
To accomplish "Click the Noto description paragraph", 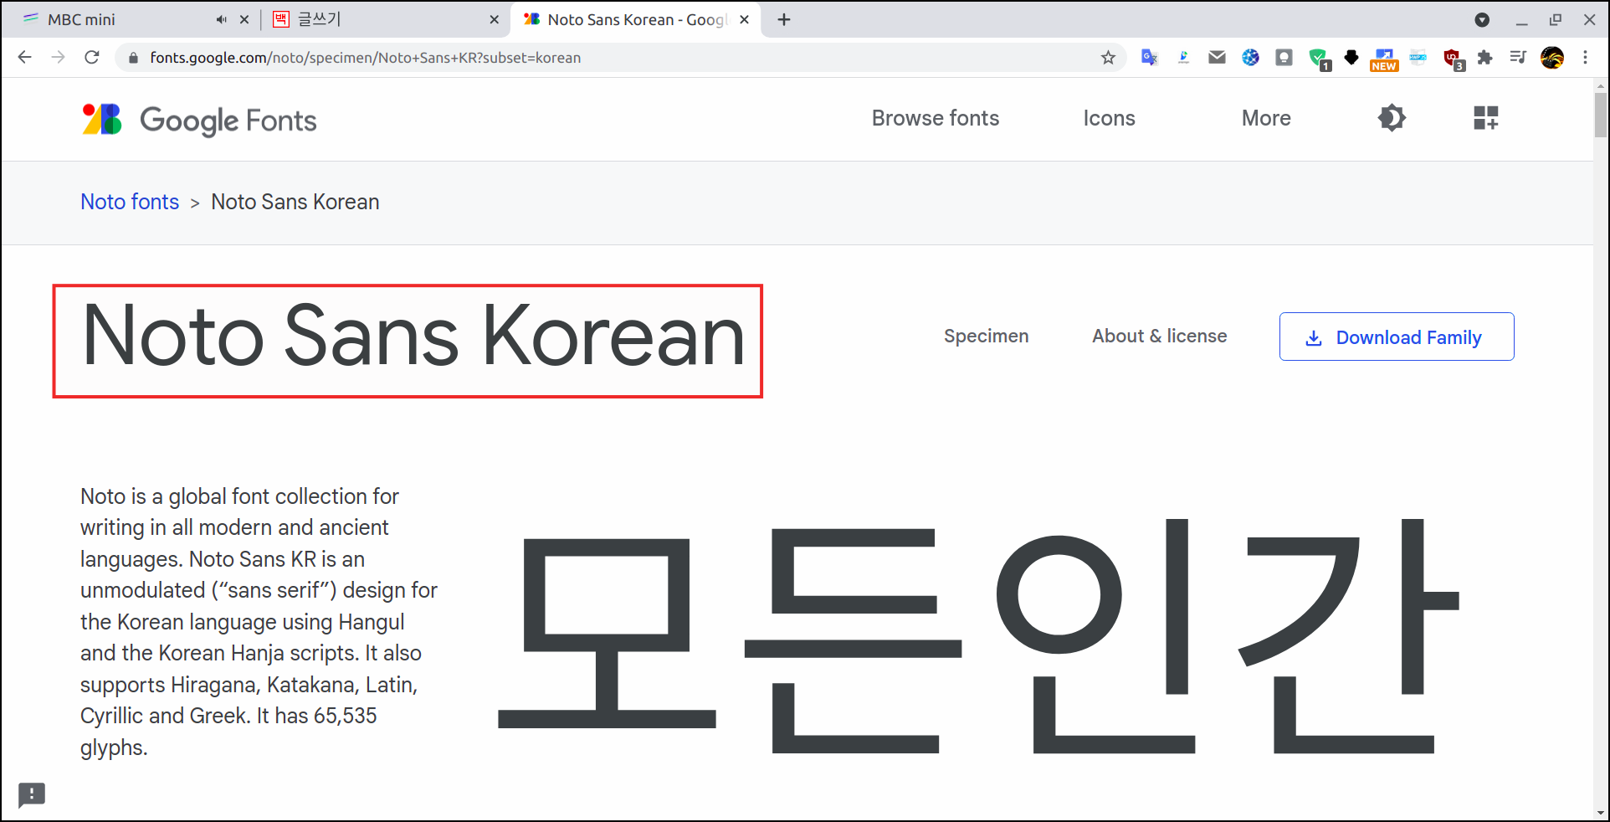I will 259,621.
